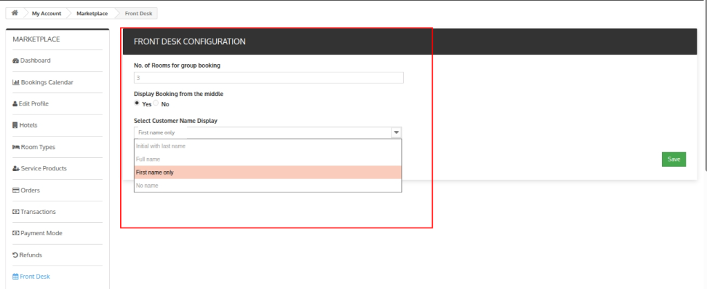
Task: Choose highlighted 'First name only' option
Action: point(268,172)
